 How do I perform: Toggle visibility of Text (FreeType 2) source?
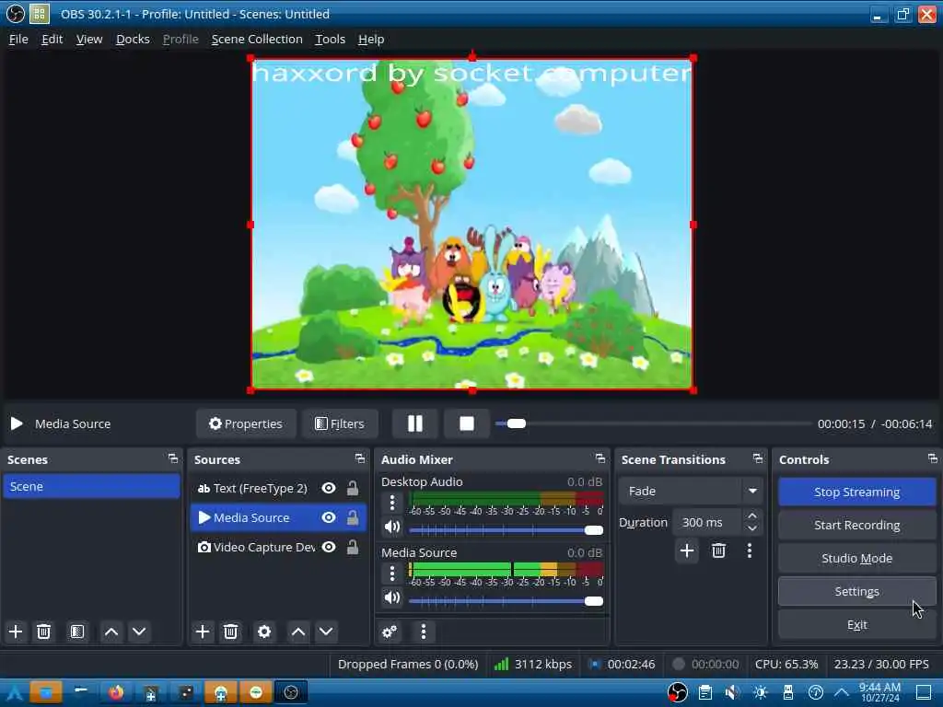pyautogui.click(x=329, y=488)
